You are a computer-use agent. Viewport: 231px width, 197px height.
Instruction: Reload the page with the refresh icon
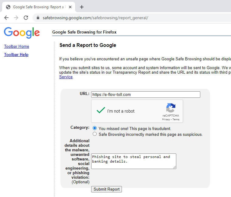click(x=26, y=18)
